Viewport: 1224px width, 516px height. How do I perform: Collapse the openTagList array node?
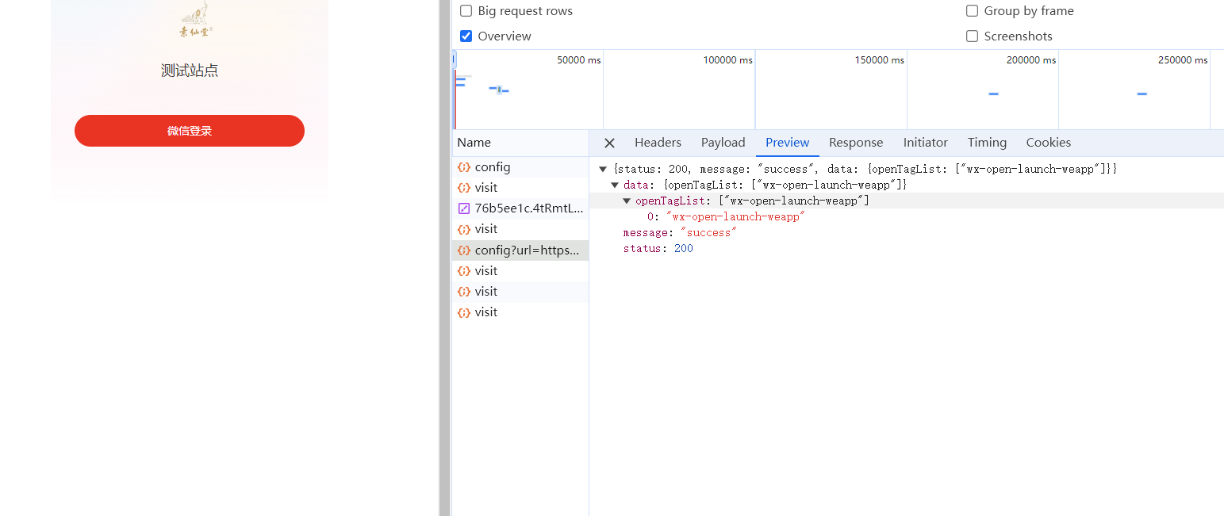pos(627,201)
